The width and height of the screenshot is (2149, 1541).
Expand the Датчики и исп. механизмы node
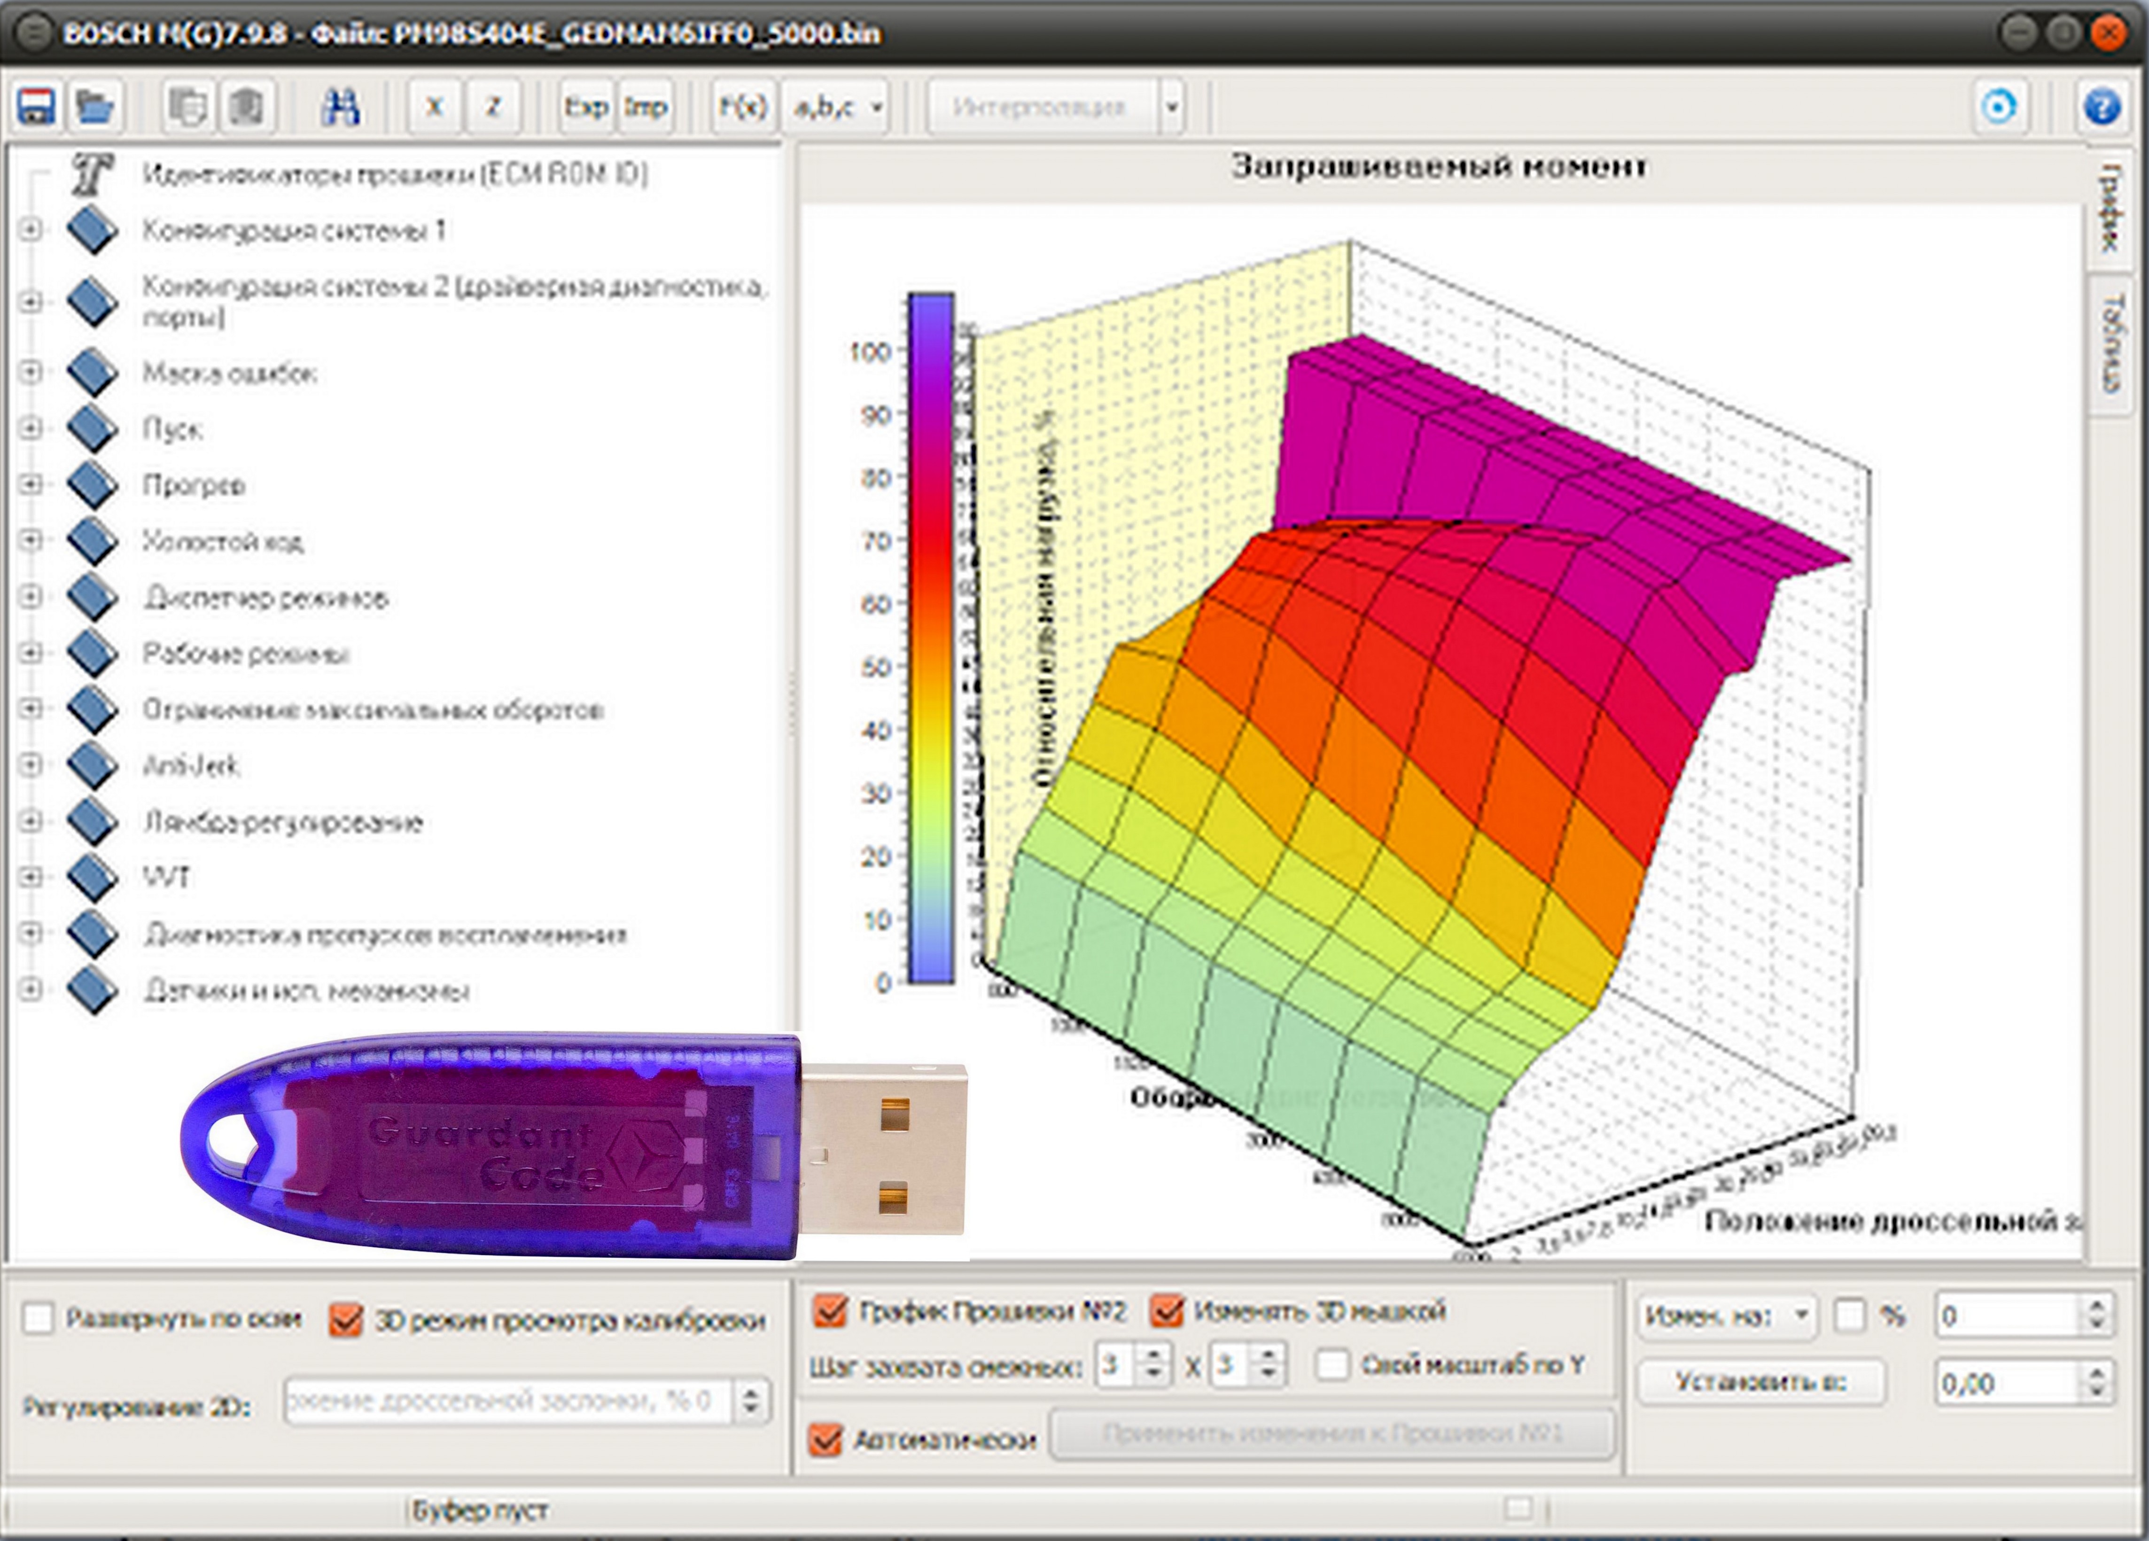(x=31, y=989)
